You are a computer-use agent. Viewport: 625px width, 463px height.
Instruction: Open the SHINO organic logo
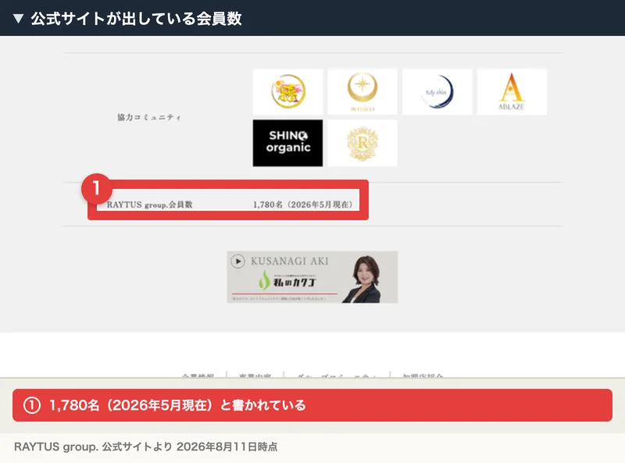[287, 143]
